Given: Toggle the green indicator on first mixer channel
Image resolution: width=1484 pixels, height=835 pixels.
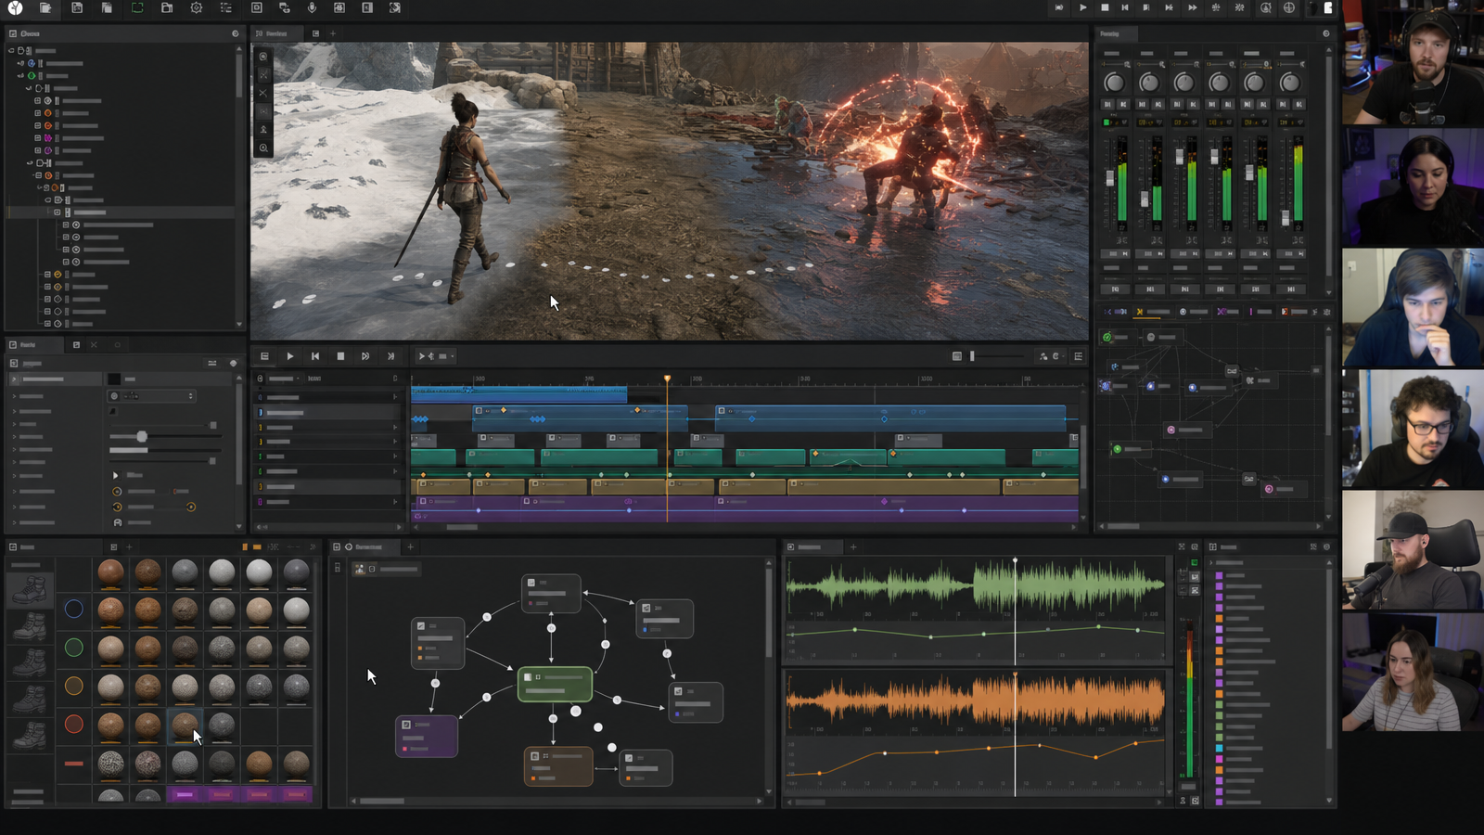Looking at the screenshot, I should [x=1107, y=122].
